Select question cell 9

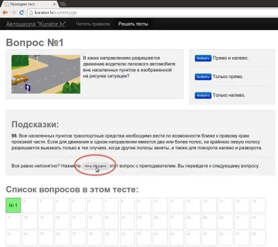[144, 205]
